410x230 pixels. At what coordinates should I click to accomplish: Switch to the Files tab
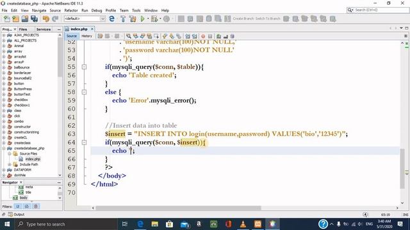[x=23, y=29]
